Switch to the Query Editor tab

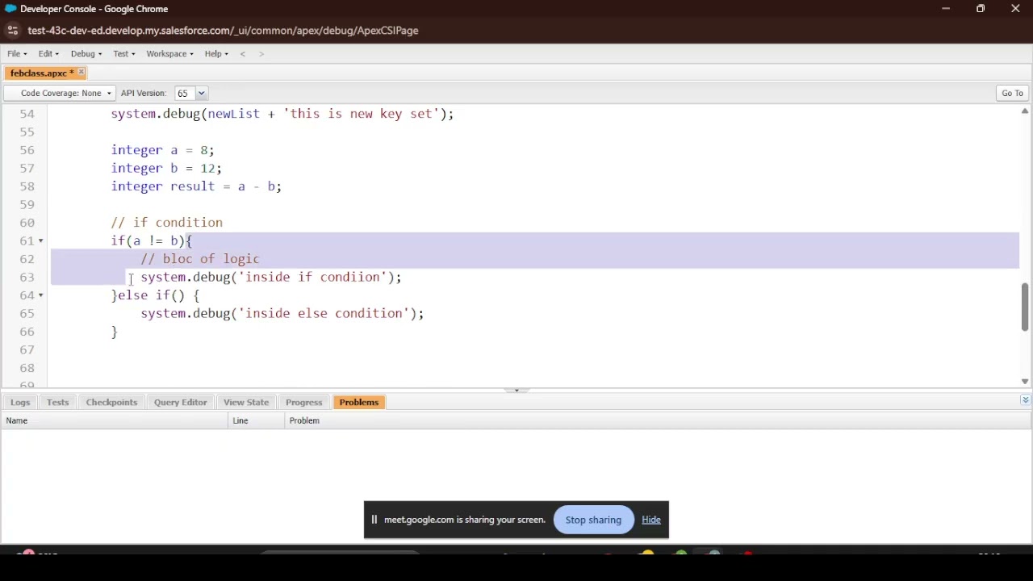(x=180, y=402)
